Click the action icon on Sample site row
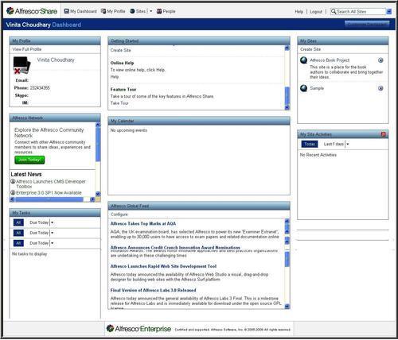 tap(380, 88)
